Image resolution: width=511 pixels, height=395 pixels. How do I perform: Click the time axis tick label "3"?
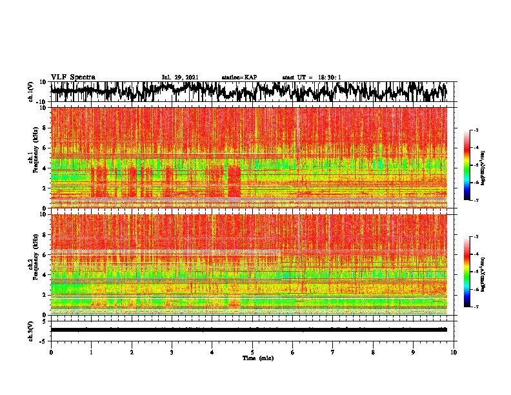172,352
